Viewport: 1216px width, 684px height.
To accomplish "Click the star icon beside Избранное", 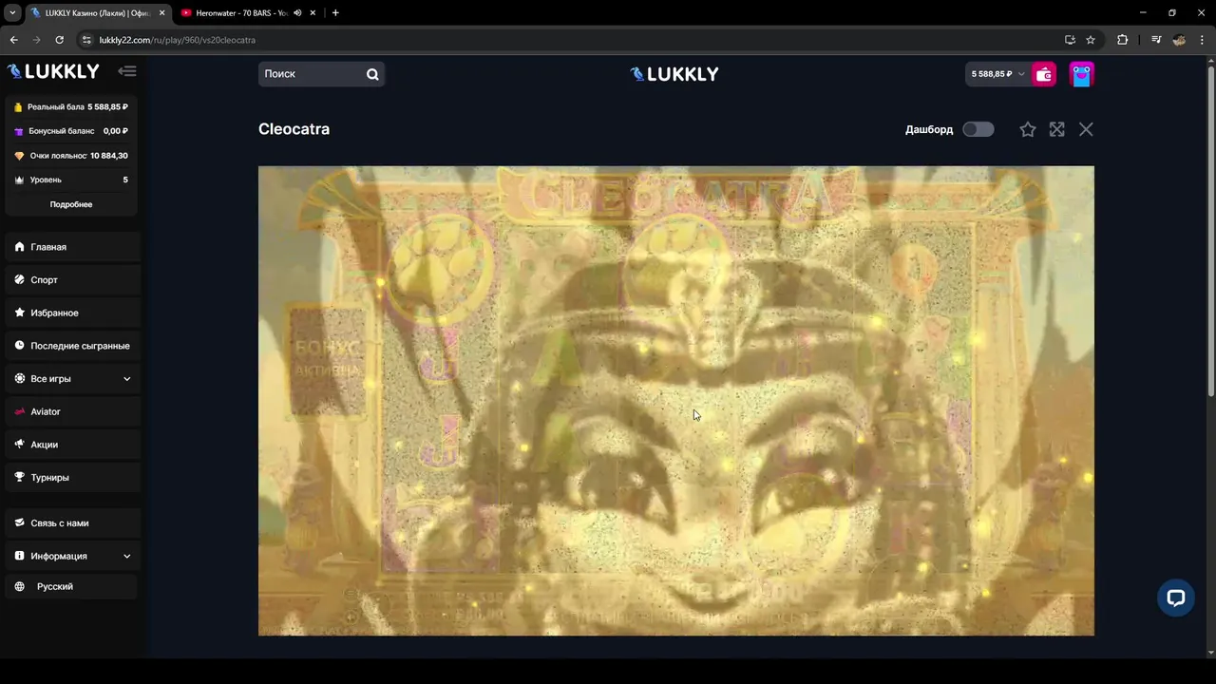I will [x=20, y=313].
